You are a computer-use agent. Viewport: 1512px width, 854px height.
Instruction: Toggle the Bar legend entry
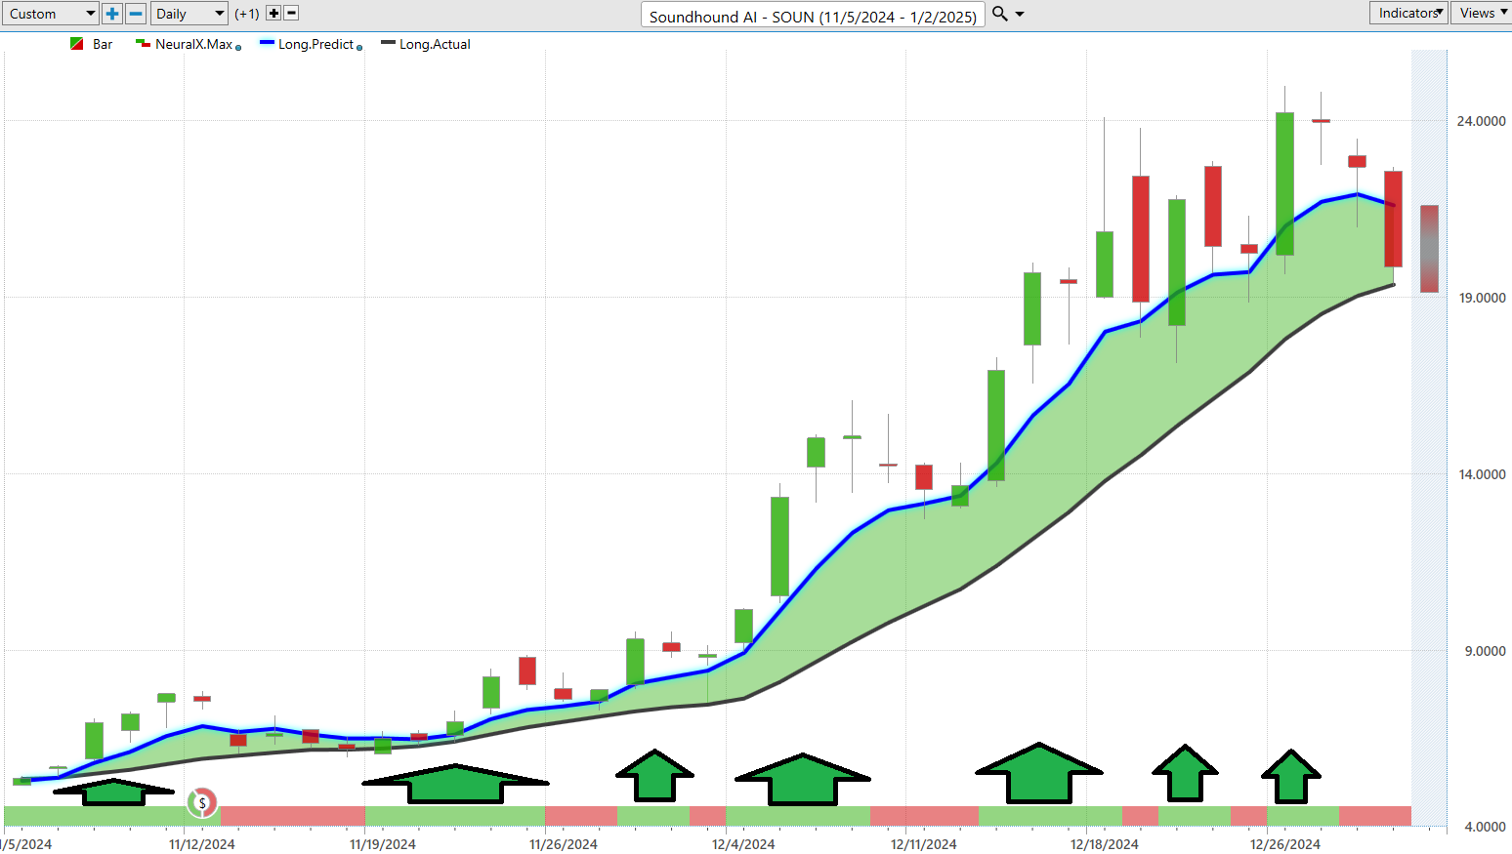click(92, 44)
